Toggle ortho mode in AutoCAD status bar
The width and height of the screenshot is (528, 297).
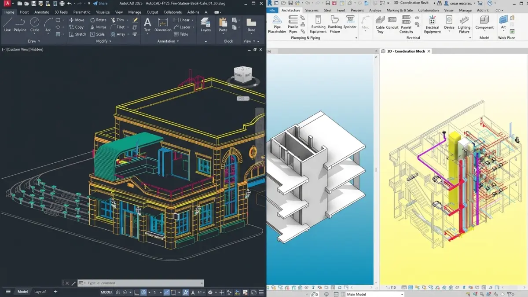tap(137, 292)
